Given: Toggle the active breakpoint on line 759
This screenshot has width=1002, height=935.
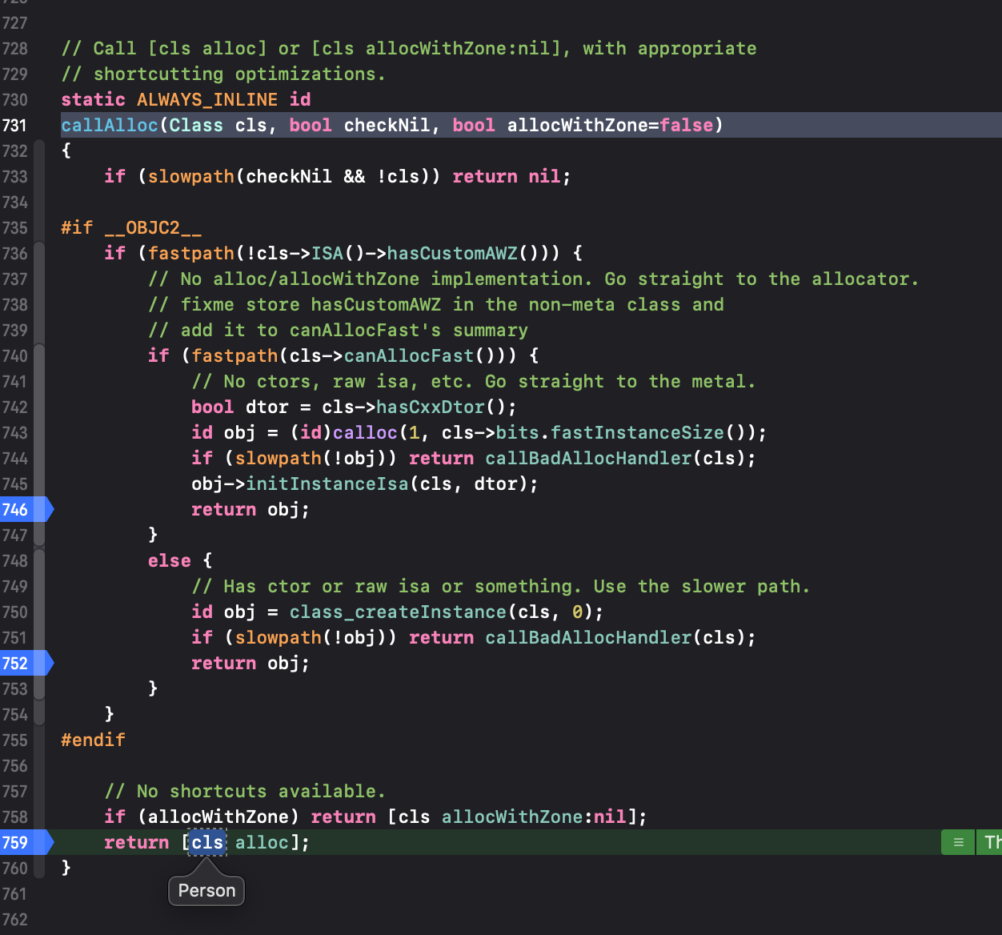Looking at the screenshot, I should (26, 842).
